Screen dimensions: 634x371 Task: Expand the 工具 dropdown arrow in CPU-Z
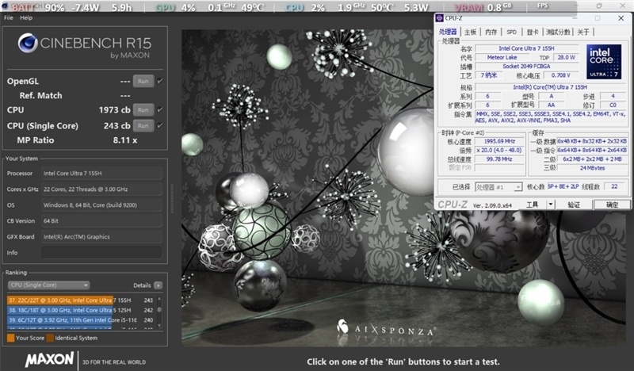pos(548,205)
